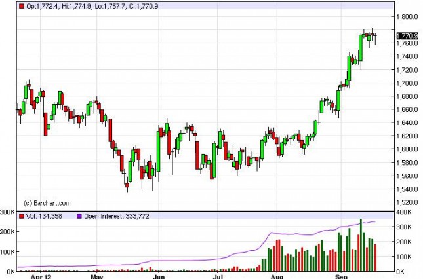Click the 1,760.0 price axis label
Viewport: 423px width, 279px height.
407,43
